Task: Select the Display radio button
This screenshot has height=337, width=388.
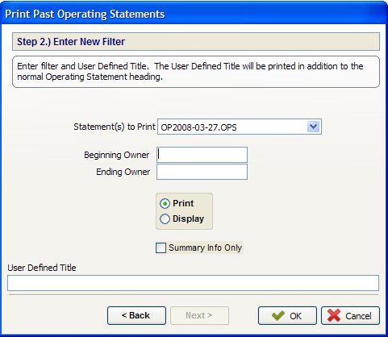Action: point(165,218)
